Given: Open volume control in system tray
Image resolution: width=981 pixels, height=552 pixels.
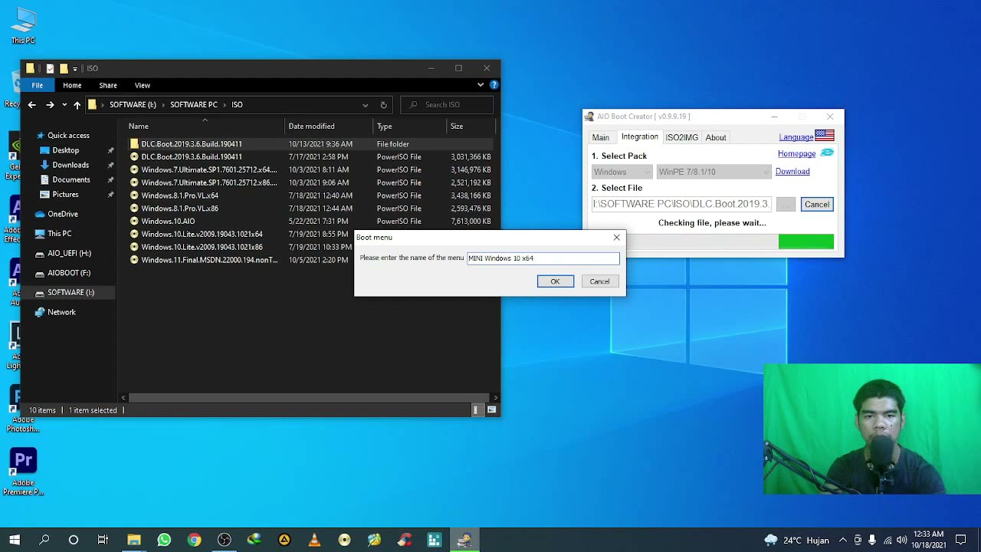Looking at the screenshot, I should coord(902,540).
